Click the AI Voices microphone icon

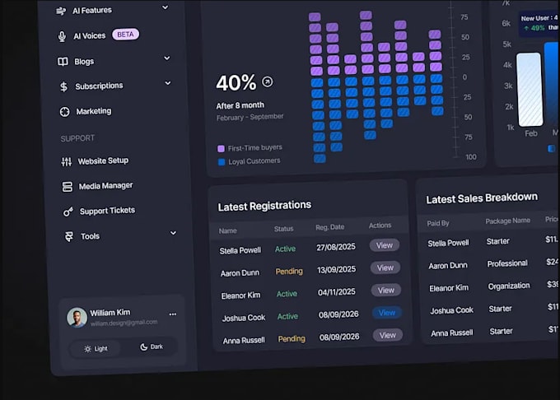pyautogui.click(x=62, y=36)
